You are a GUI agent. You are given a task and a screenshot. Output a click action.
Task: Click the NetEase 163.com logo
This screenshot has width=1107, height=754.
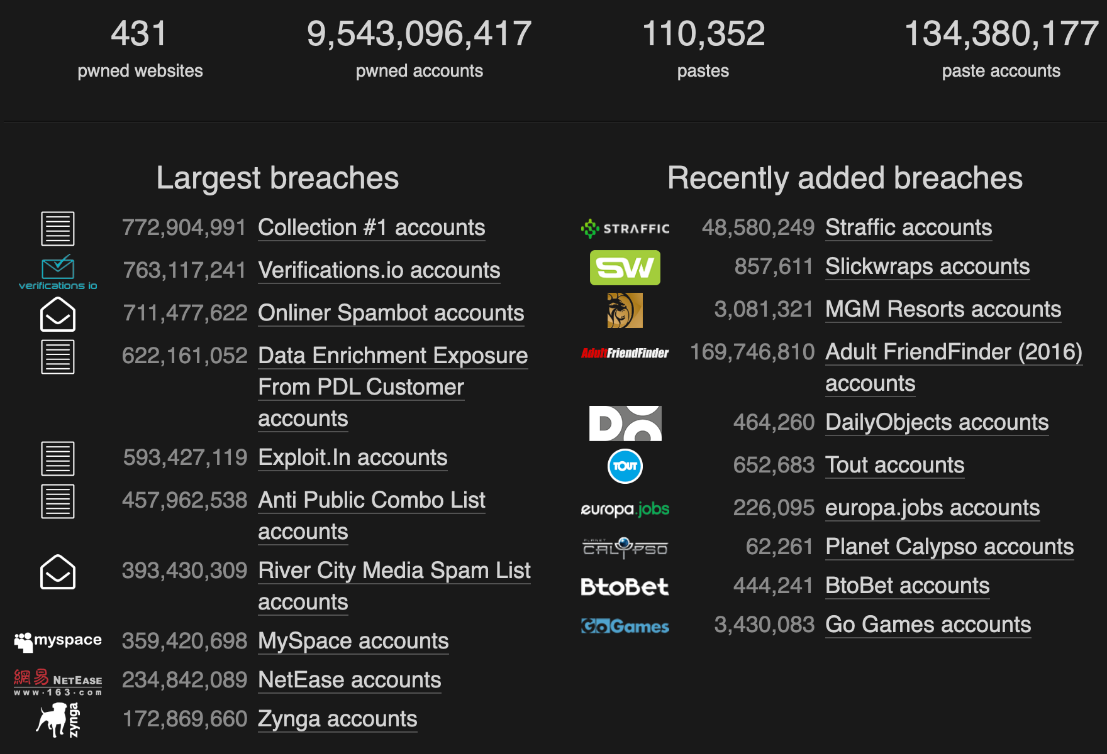(58, 682)
